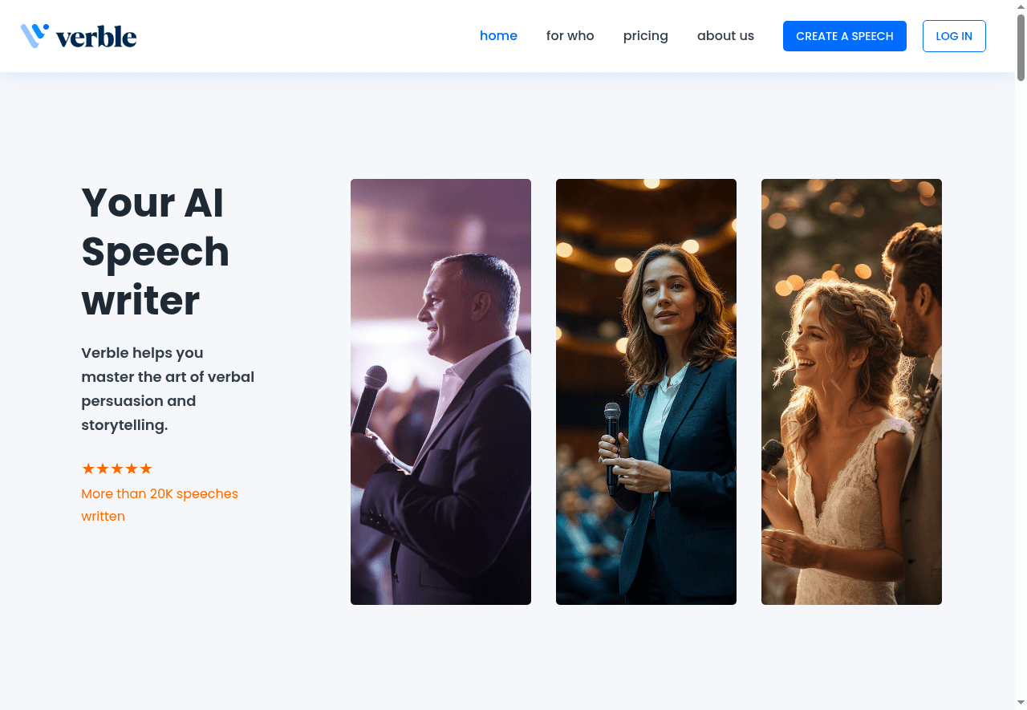Click the Your AI Speech writer heading

(x=156, y=251)
